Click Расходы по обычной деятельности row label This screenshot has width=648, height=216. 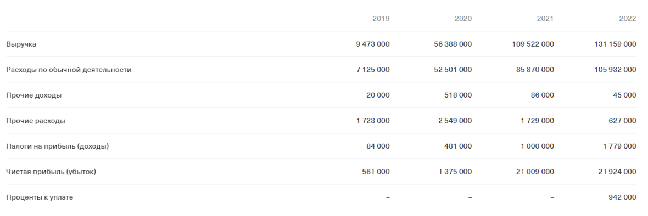tap(69, 70)
